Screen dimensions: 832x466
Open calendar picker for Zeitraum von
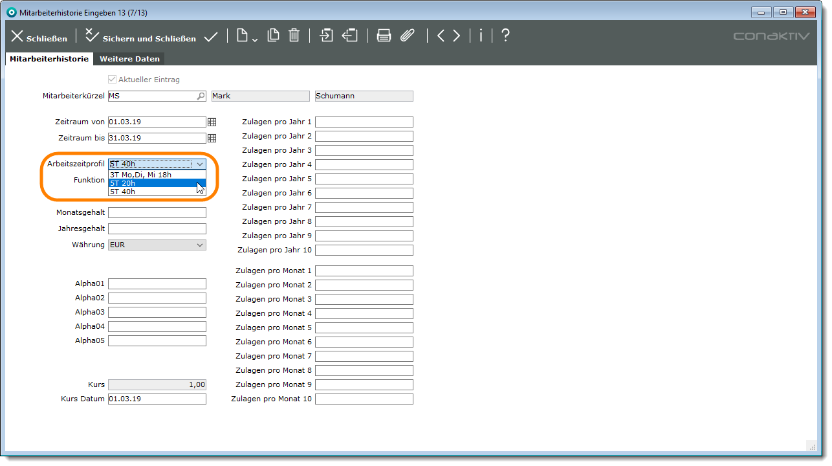click(x=212, y=122)
